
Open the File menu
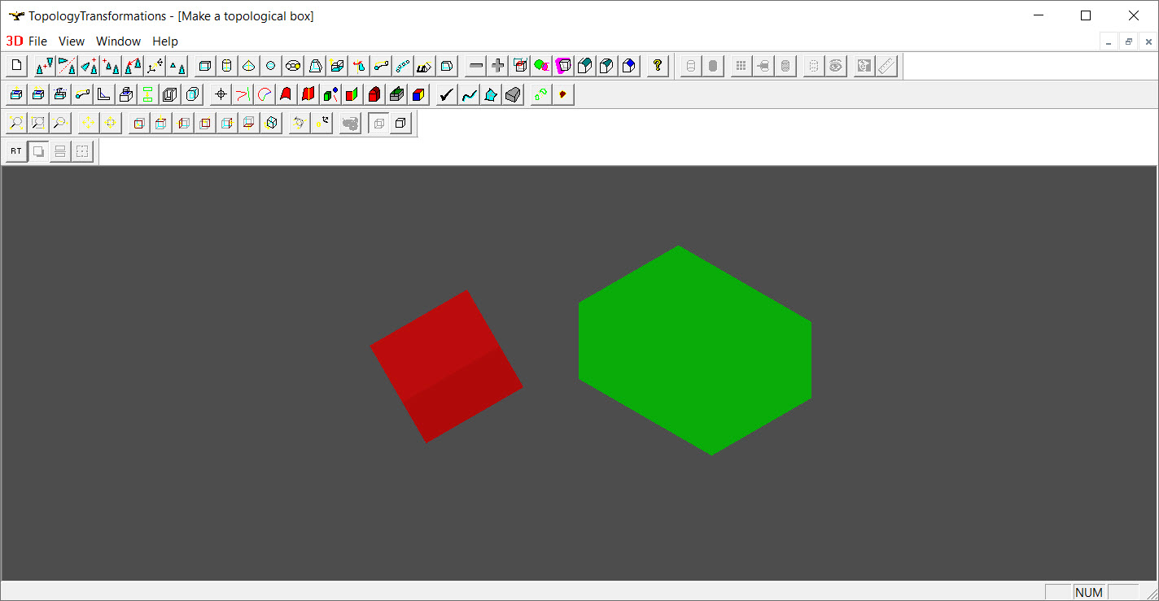tap(37, 41)
